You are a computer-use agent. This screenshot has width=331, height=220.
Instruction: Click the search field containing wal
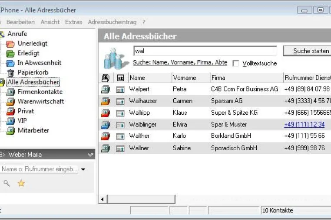pos(205,51)
